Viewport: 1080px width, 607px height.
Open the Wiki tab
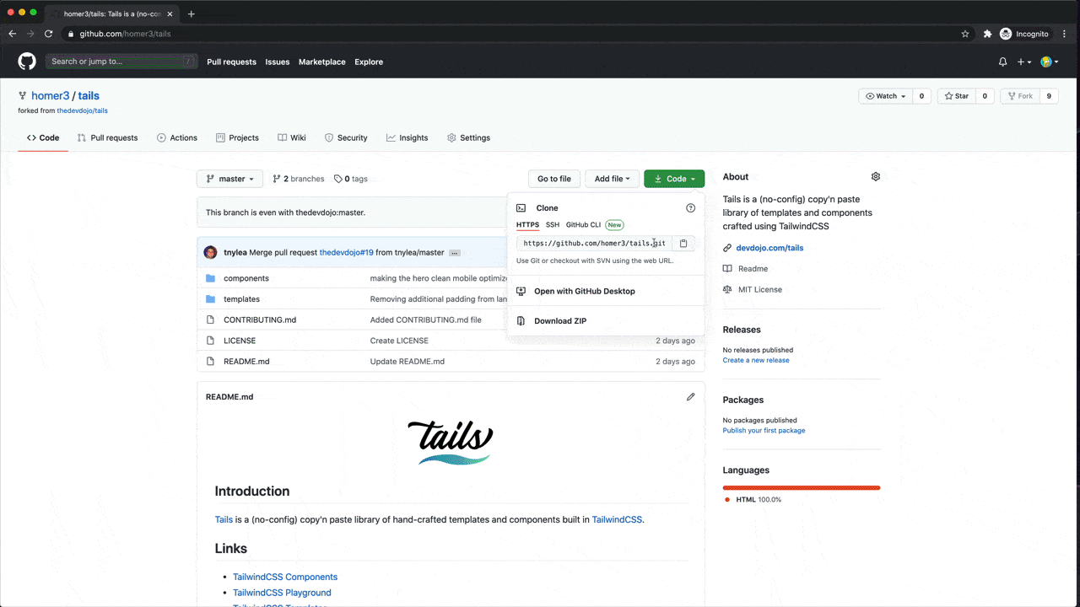[x=292, y=137]
